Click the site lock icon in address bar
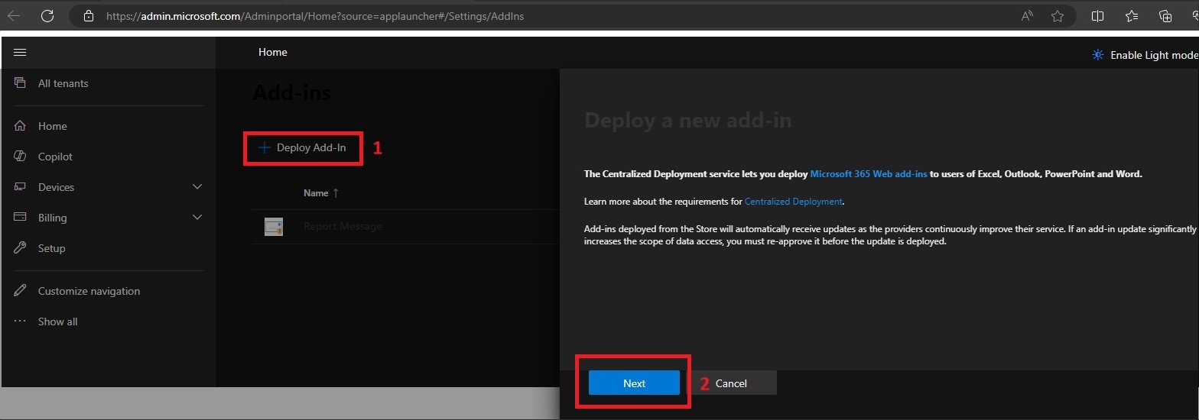 tap(89, 15)
